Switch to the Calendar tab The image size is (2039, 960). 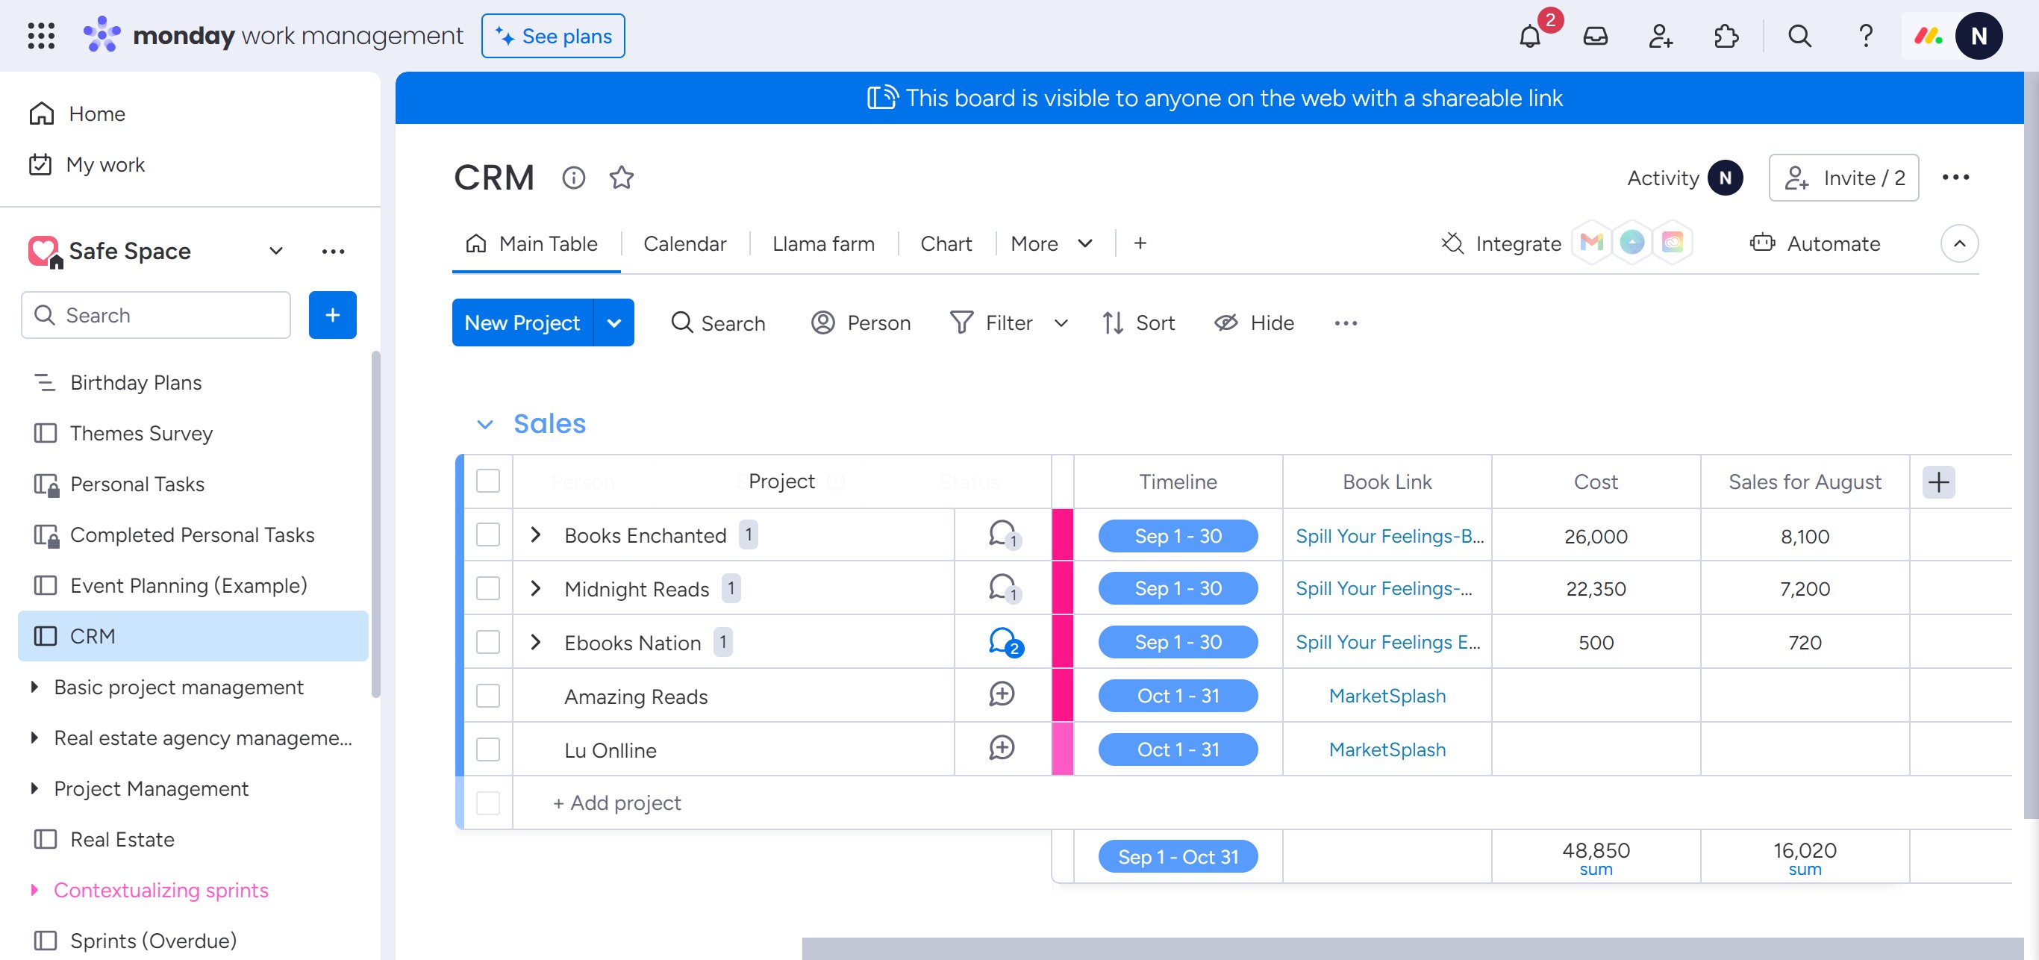tap(684, 244)
